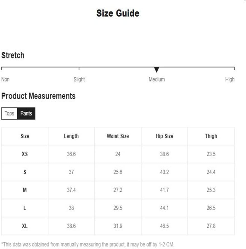
Task: Click the Size column header
Action: pyautogui.click(x=25, y=136)
